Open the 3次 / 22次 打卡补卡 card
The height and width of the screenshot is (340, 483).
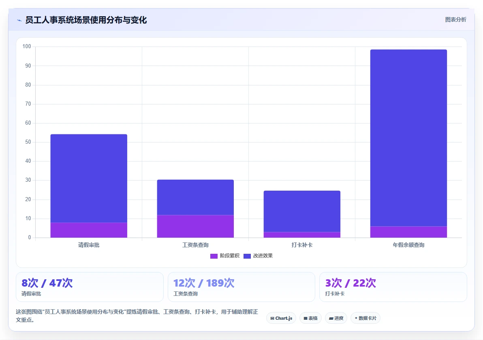point(393,287)
